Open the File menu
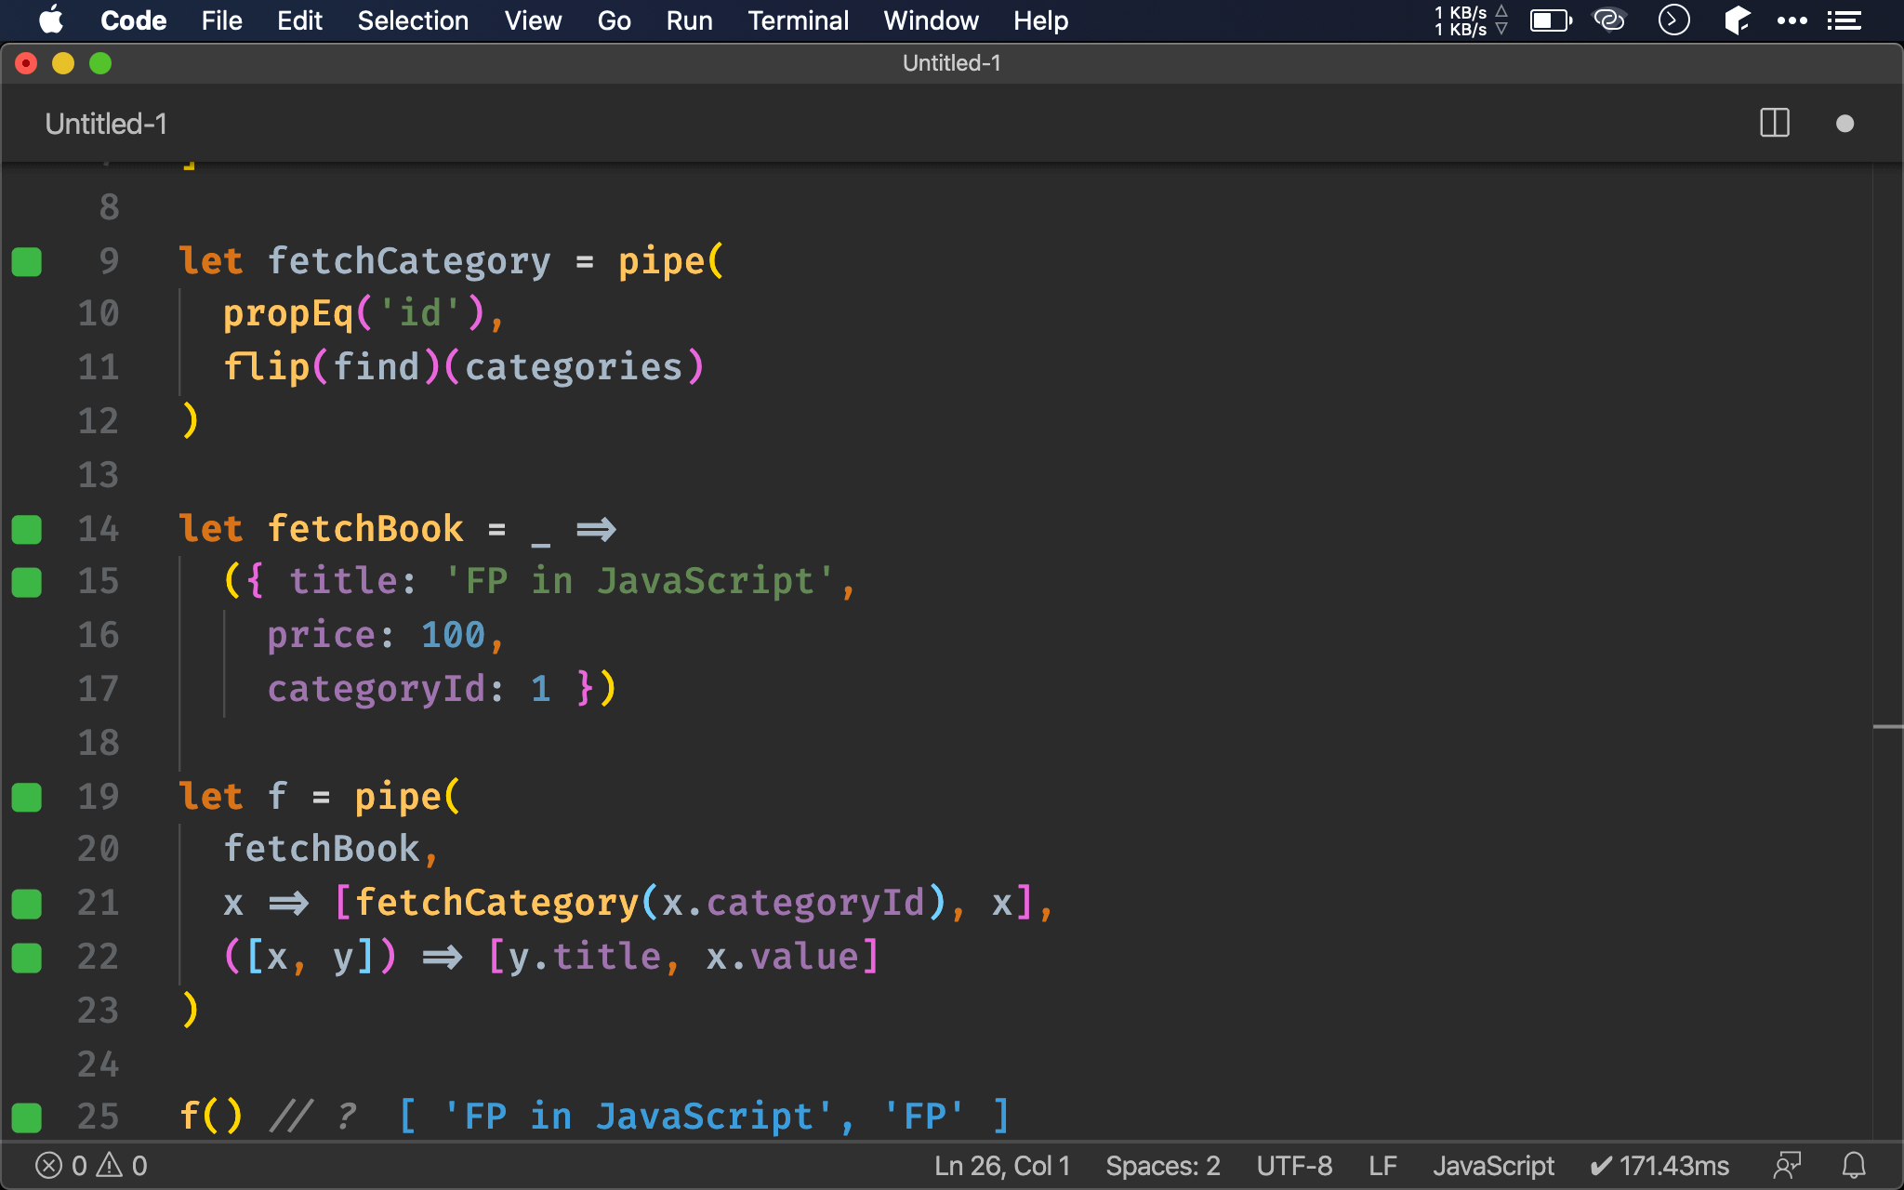Image resolution: width=1904 pixels, height=1190 pixels. [221, 20]
